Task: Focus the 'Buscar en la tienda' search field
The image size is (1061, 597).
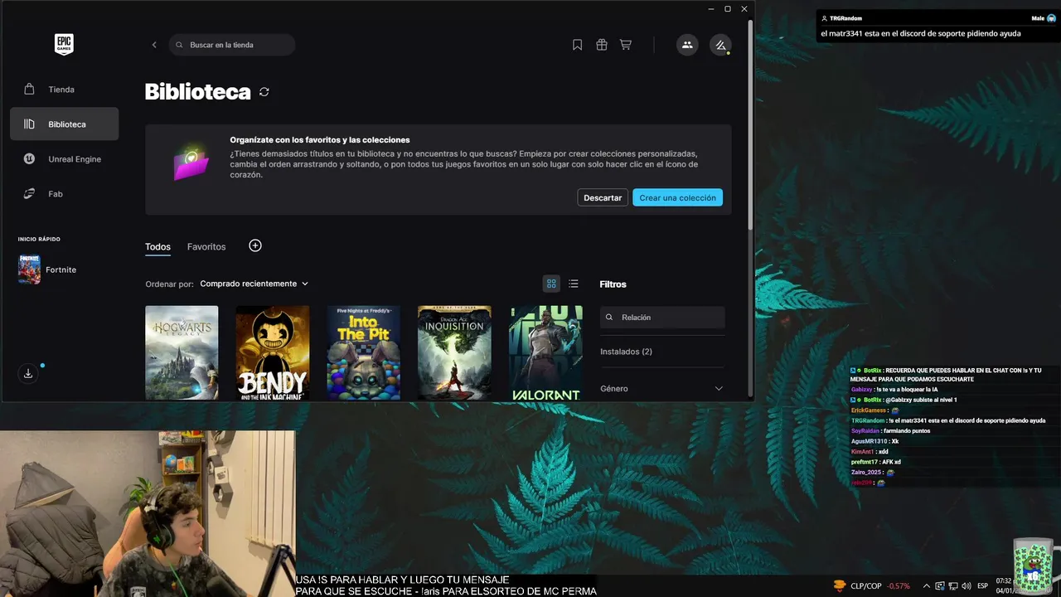Action: coord(232,45)
